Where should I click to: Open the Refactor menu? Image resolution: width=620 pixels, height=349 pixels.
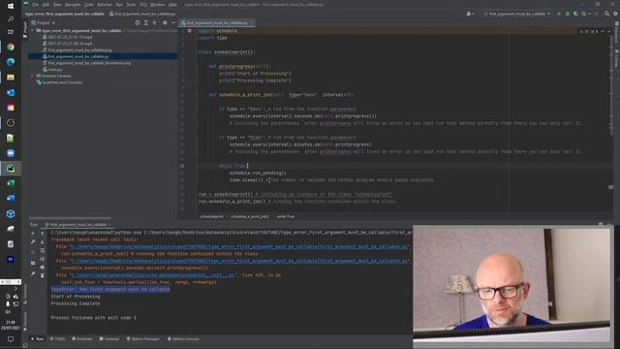pyautogui.click(x=105, y=4)
